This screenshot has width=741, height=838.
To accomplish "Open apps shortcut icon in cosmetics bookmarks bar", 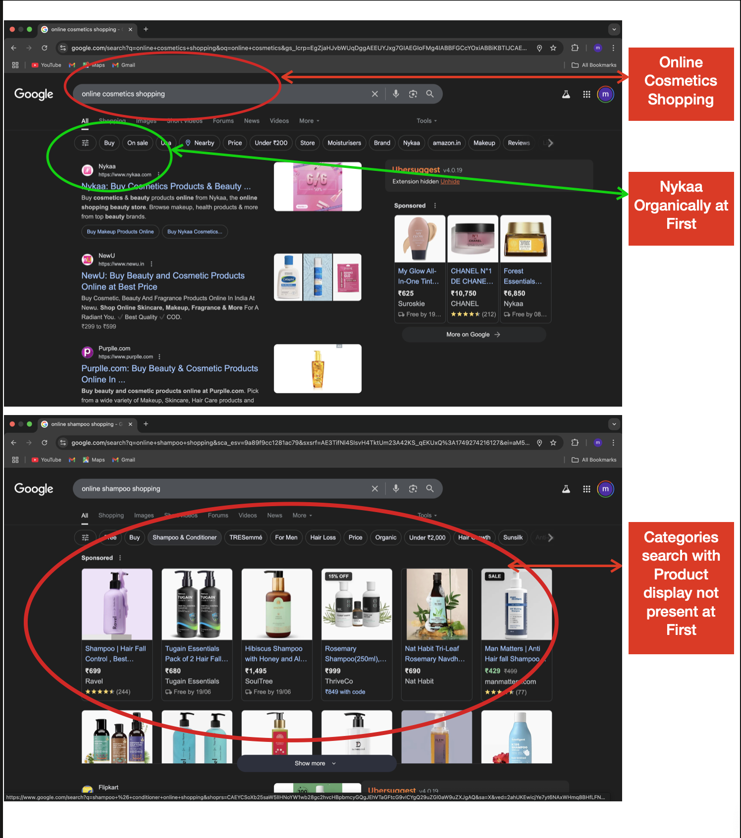I will click(15, 65).
